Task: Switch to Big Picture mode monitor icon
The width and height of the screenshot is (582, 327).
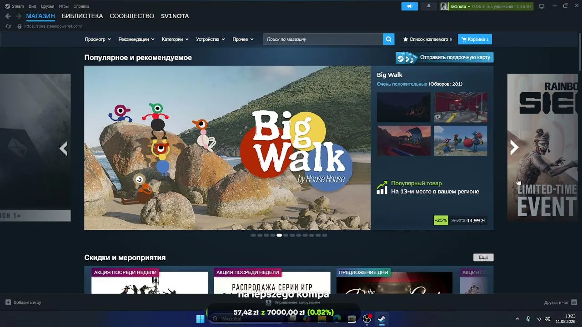Action: click(542, 6)
